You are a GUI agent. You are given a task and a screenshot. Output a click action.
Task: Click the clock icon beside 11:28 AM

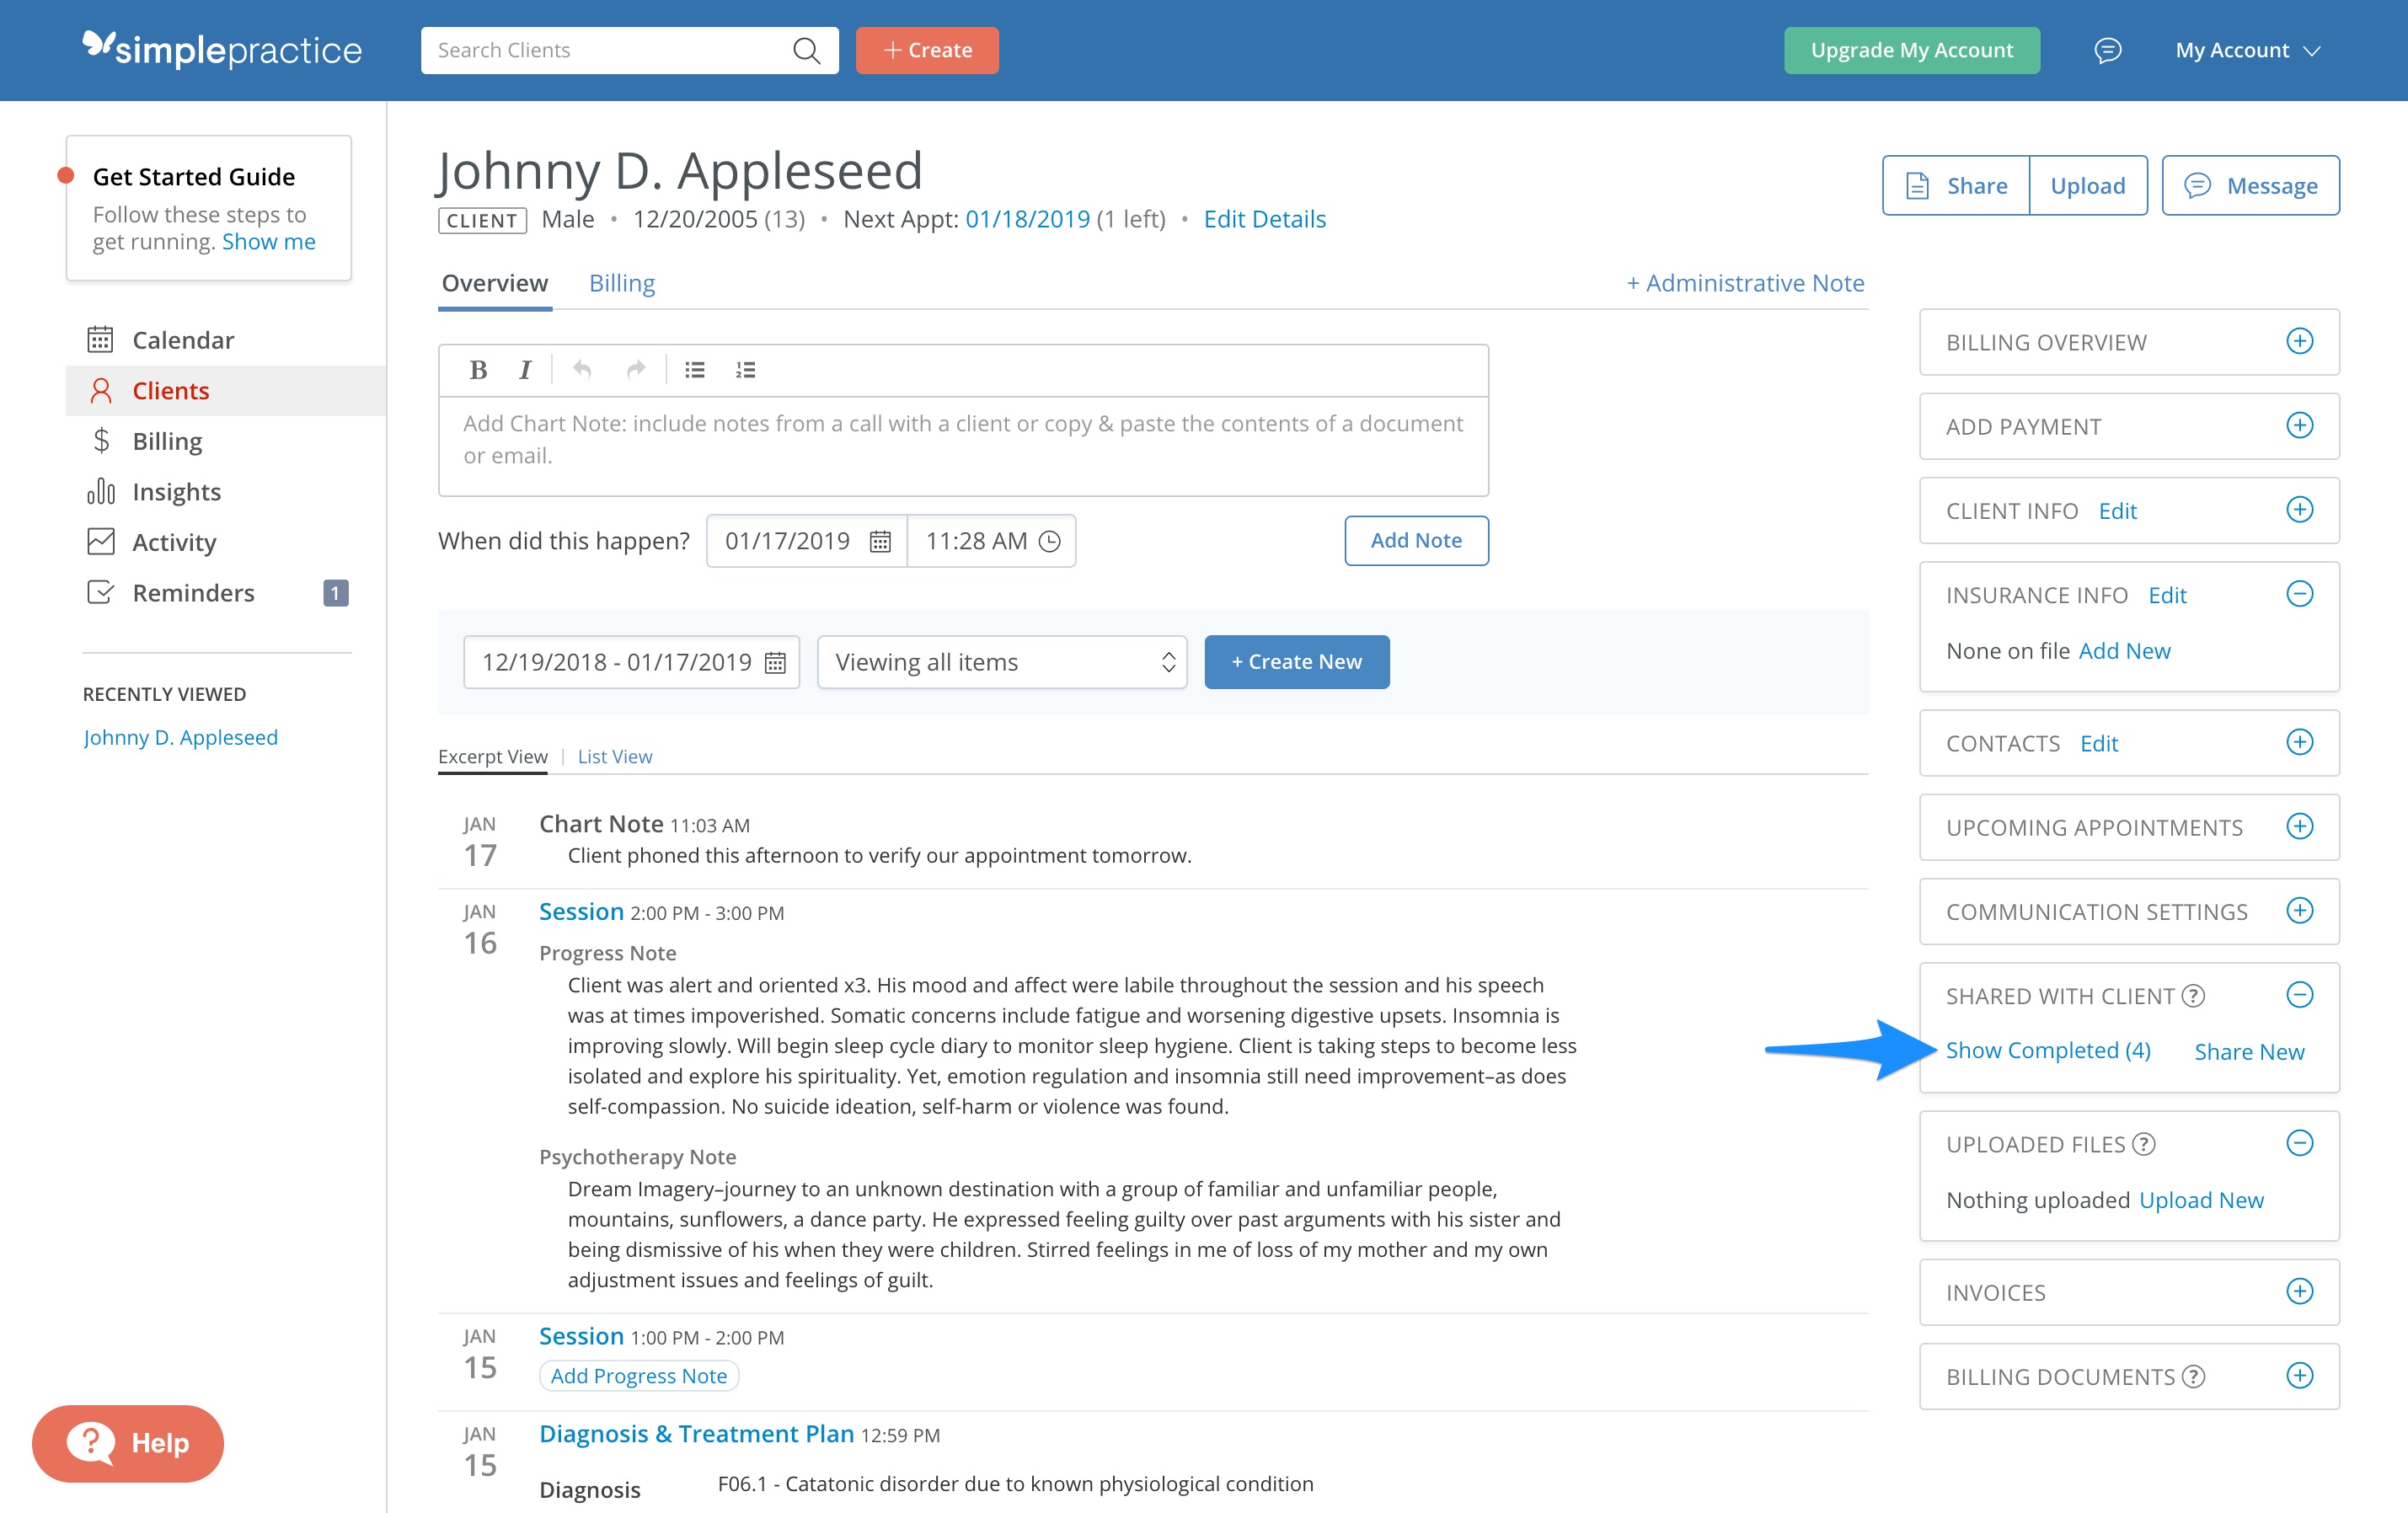(x=1051, y=541)
